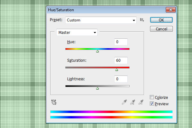Close the Hue/Saturation dialog window
This screenshot has height=128, width=192.
coord(169,10)
